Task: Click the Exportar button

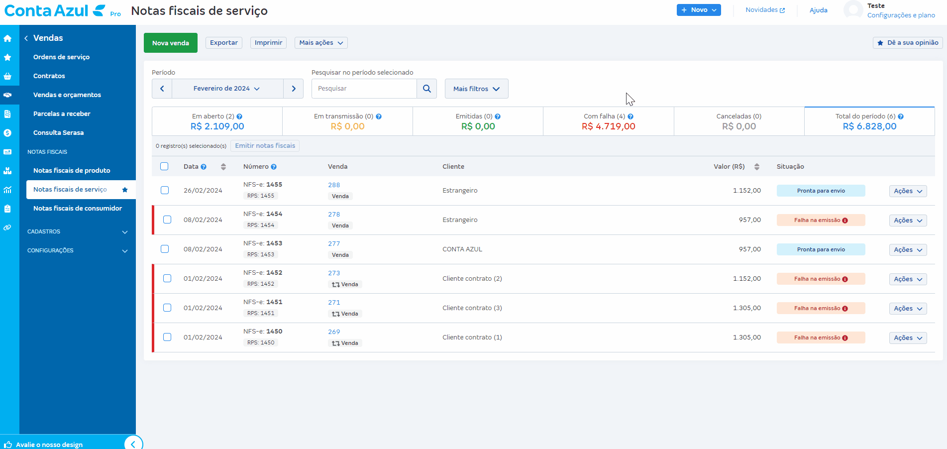Action: click(224, 43)
